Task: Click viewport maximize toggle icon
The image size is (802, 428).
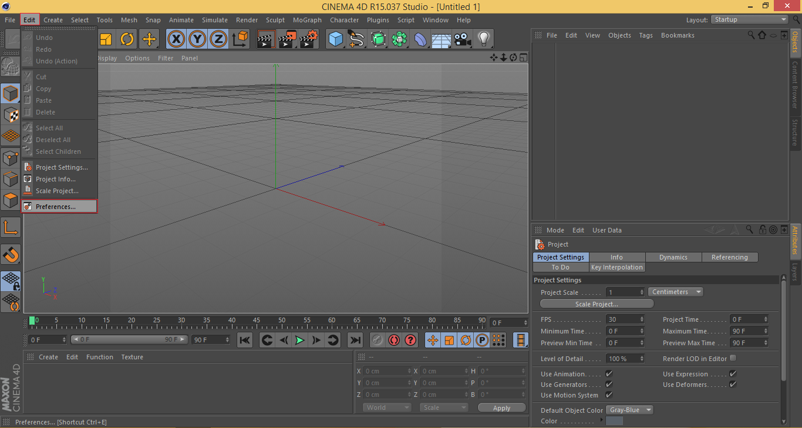Action: click(523, 58)
